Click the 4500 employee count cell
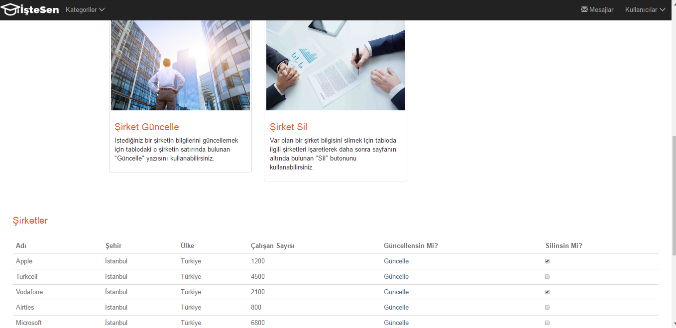 (258, 277)
